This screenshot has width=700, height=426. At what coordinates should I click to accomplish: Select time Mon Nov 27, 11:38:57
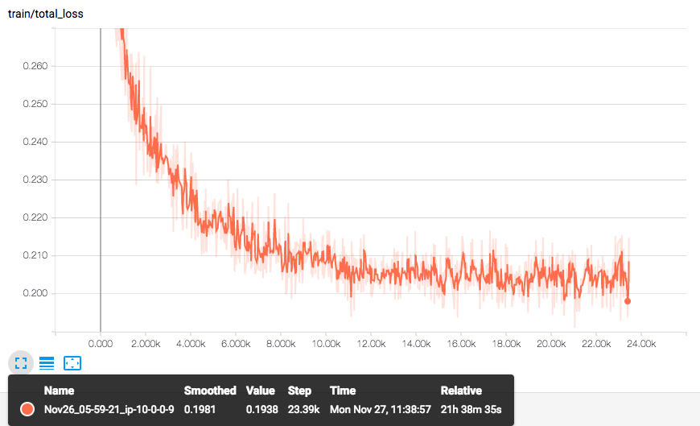coord(381,409)
